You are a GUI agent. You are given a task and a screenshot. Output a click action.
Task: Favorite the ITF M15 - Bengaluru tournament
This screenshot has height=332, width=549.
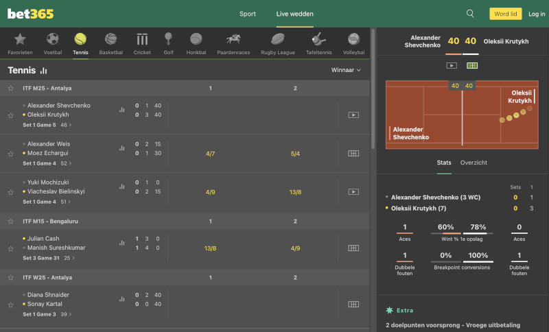coord(11,221)
